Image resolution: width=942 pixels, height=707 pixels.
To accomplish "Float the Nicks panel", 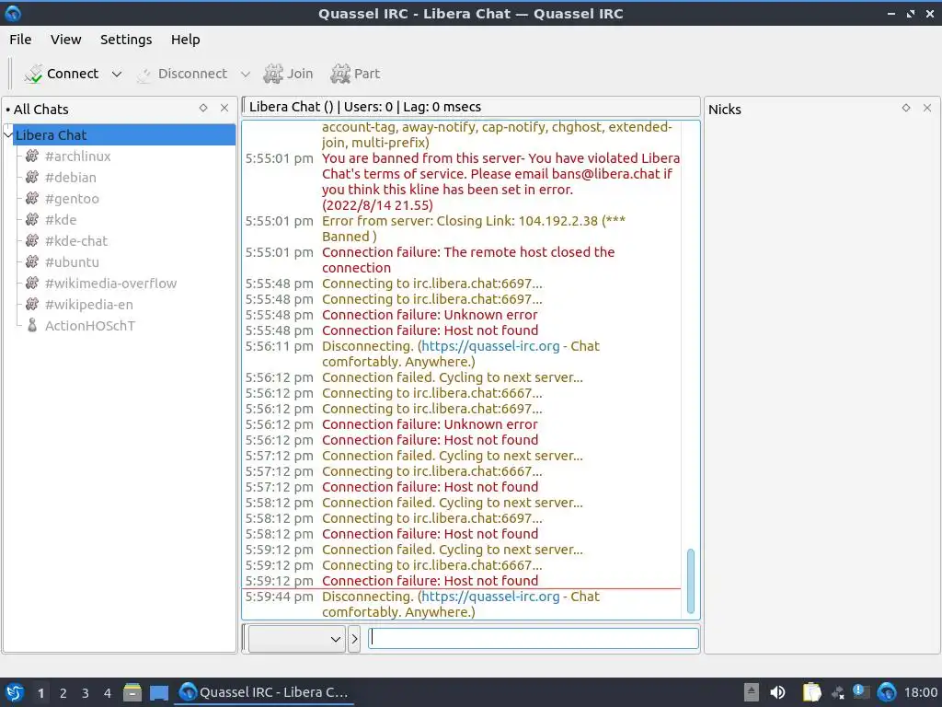I will point(906,108).
